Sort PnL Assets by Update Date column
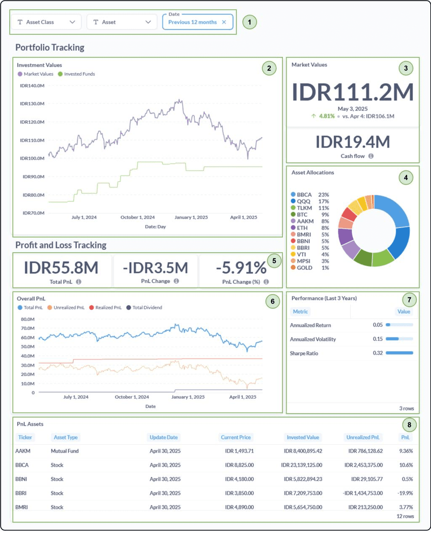Image resolution: width=431 pixels, height=538 pixels. coord(164,437)
